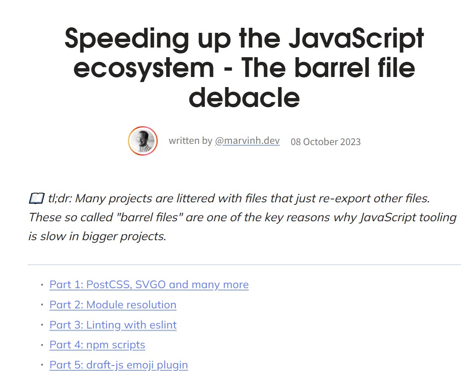Click the bullet marker beside Part 1
This screenshot has height=371, width=472.
(42, 285)
